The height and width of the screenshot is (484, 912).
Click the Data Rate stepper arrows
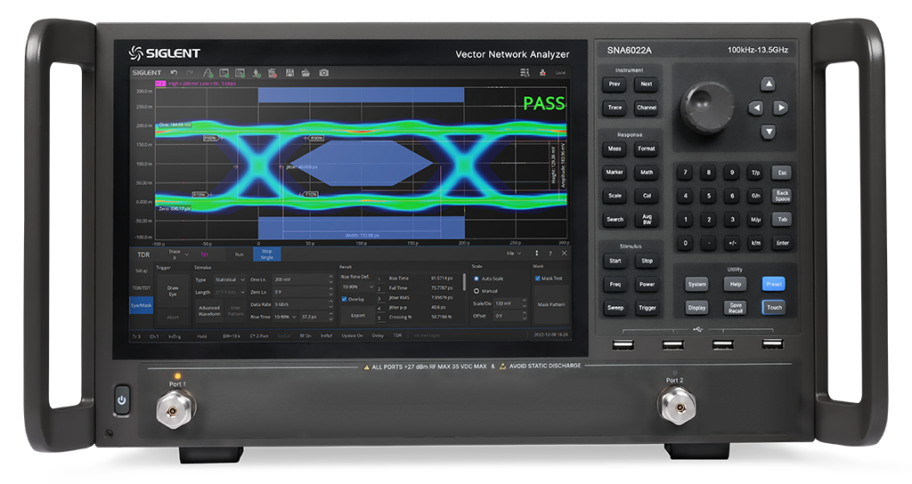point(331,304)
